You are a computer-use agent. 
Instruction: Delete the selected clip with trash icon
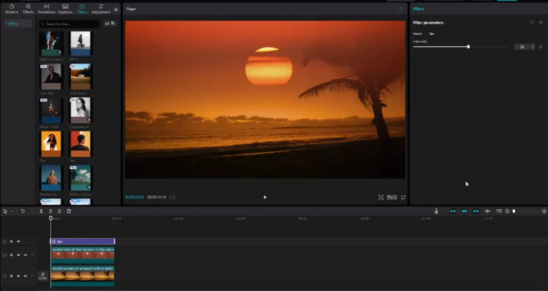(x=69, y=211)
